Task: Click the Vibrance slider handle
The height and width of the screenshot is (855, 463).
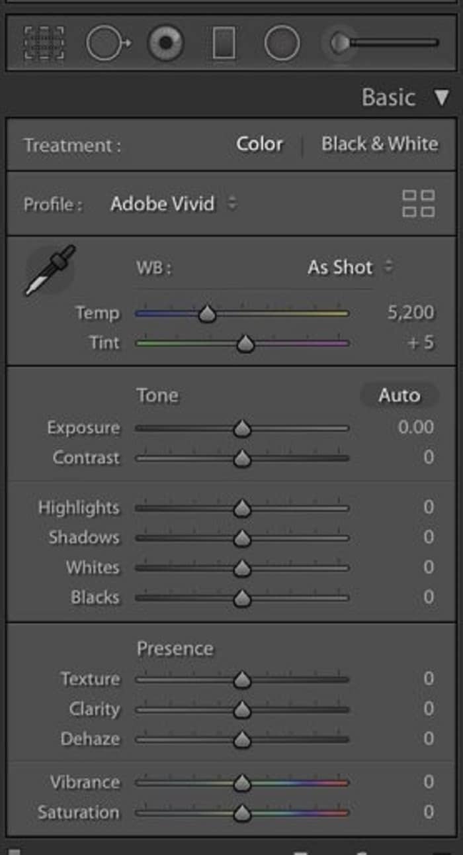Action: (242, 783)
